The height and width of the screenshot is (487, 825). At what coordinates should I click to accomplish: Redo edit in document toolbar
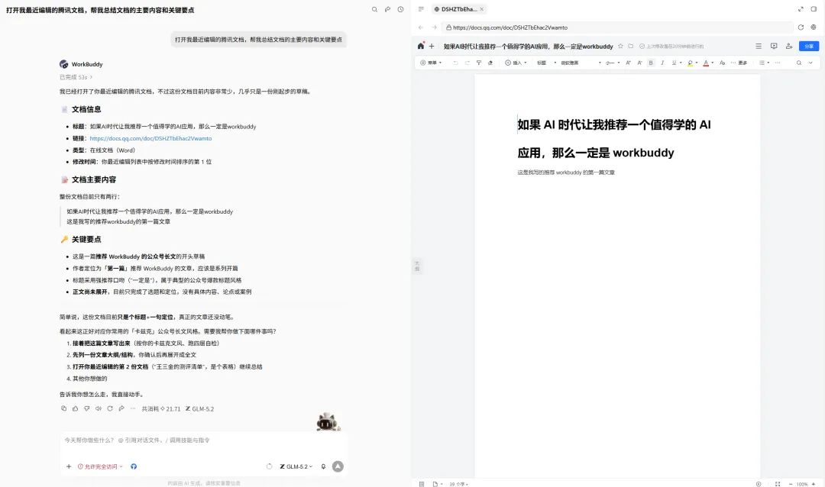click(x=467, y=63)
